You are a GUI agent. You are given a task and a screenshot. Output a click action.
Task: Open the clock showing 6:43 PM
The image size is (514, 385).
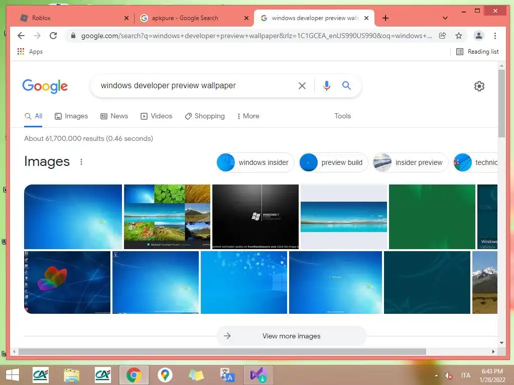coord(492,375)
